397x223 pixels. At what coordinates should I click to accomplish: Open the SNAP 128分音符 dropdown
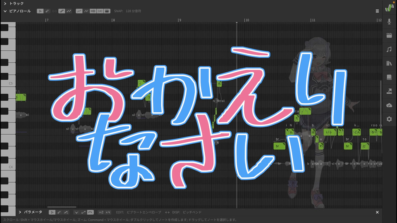tap(128, 11)
